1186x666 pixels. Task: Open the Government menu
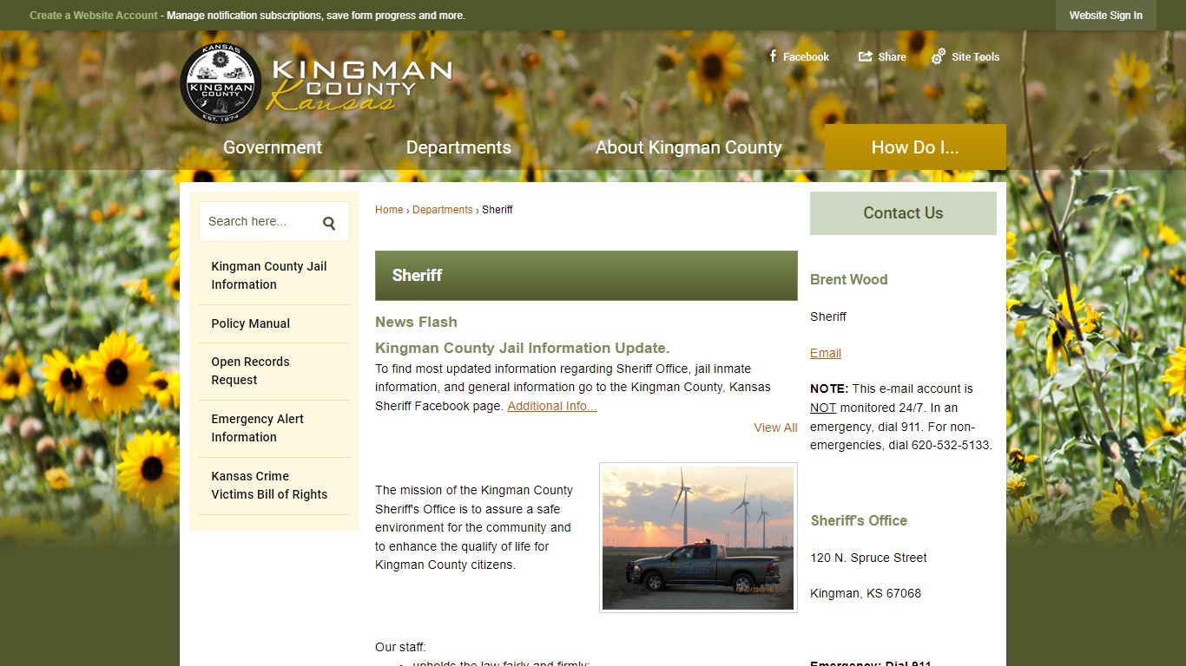point(273,147)
